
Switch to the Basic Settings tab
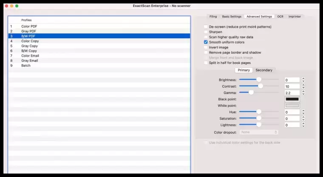232,17
